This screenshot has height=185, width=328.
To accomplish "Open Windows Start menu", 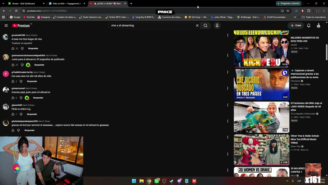I will coord(134,181).
